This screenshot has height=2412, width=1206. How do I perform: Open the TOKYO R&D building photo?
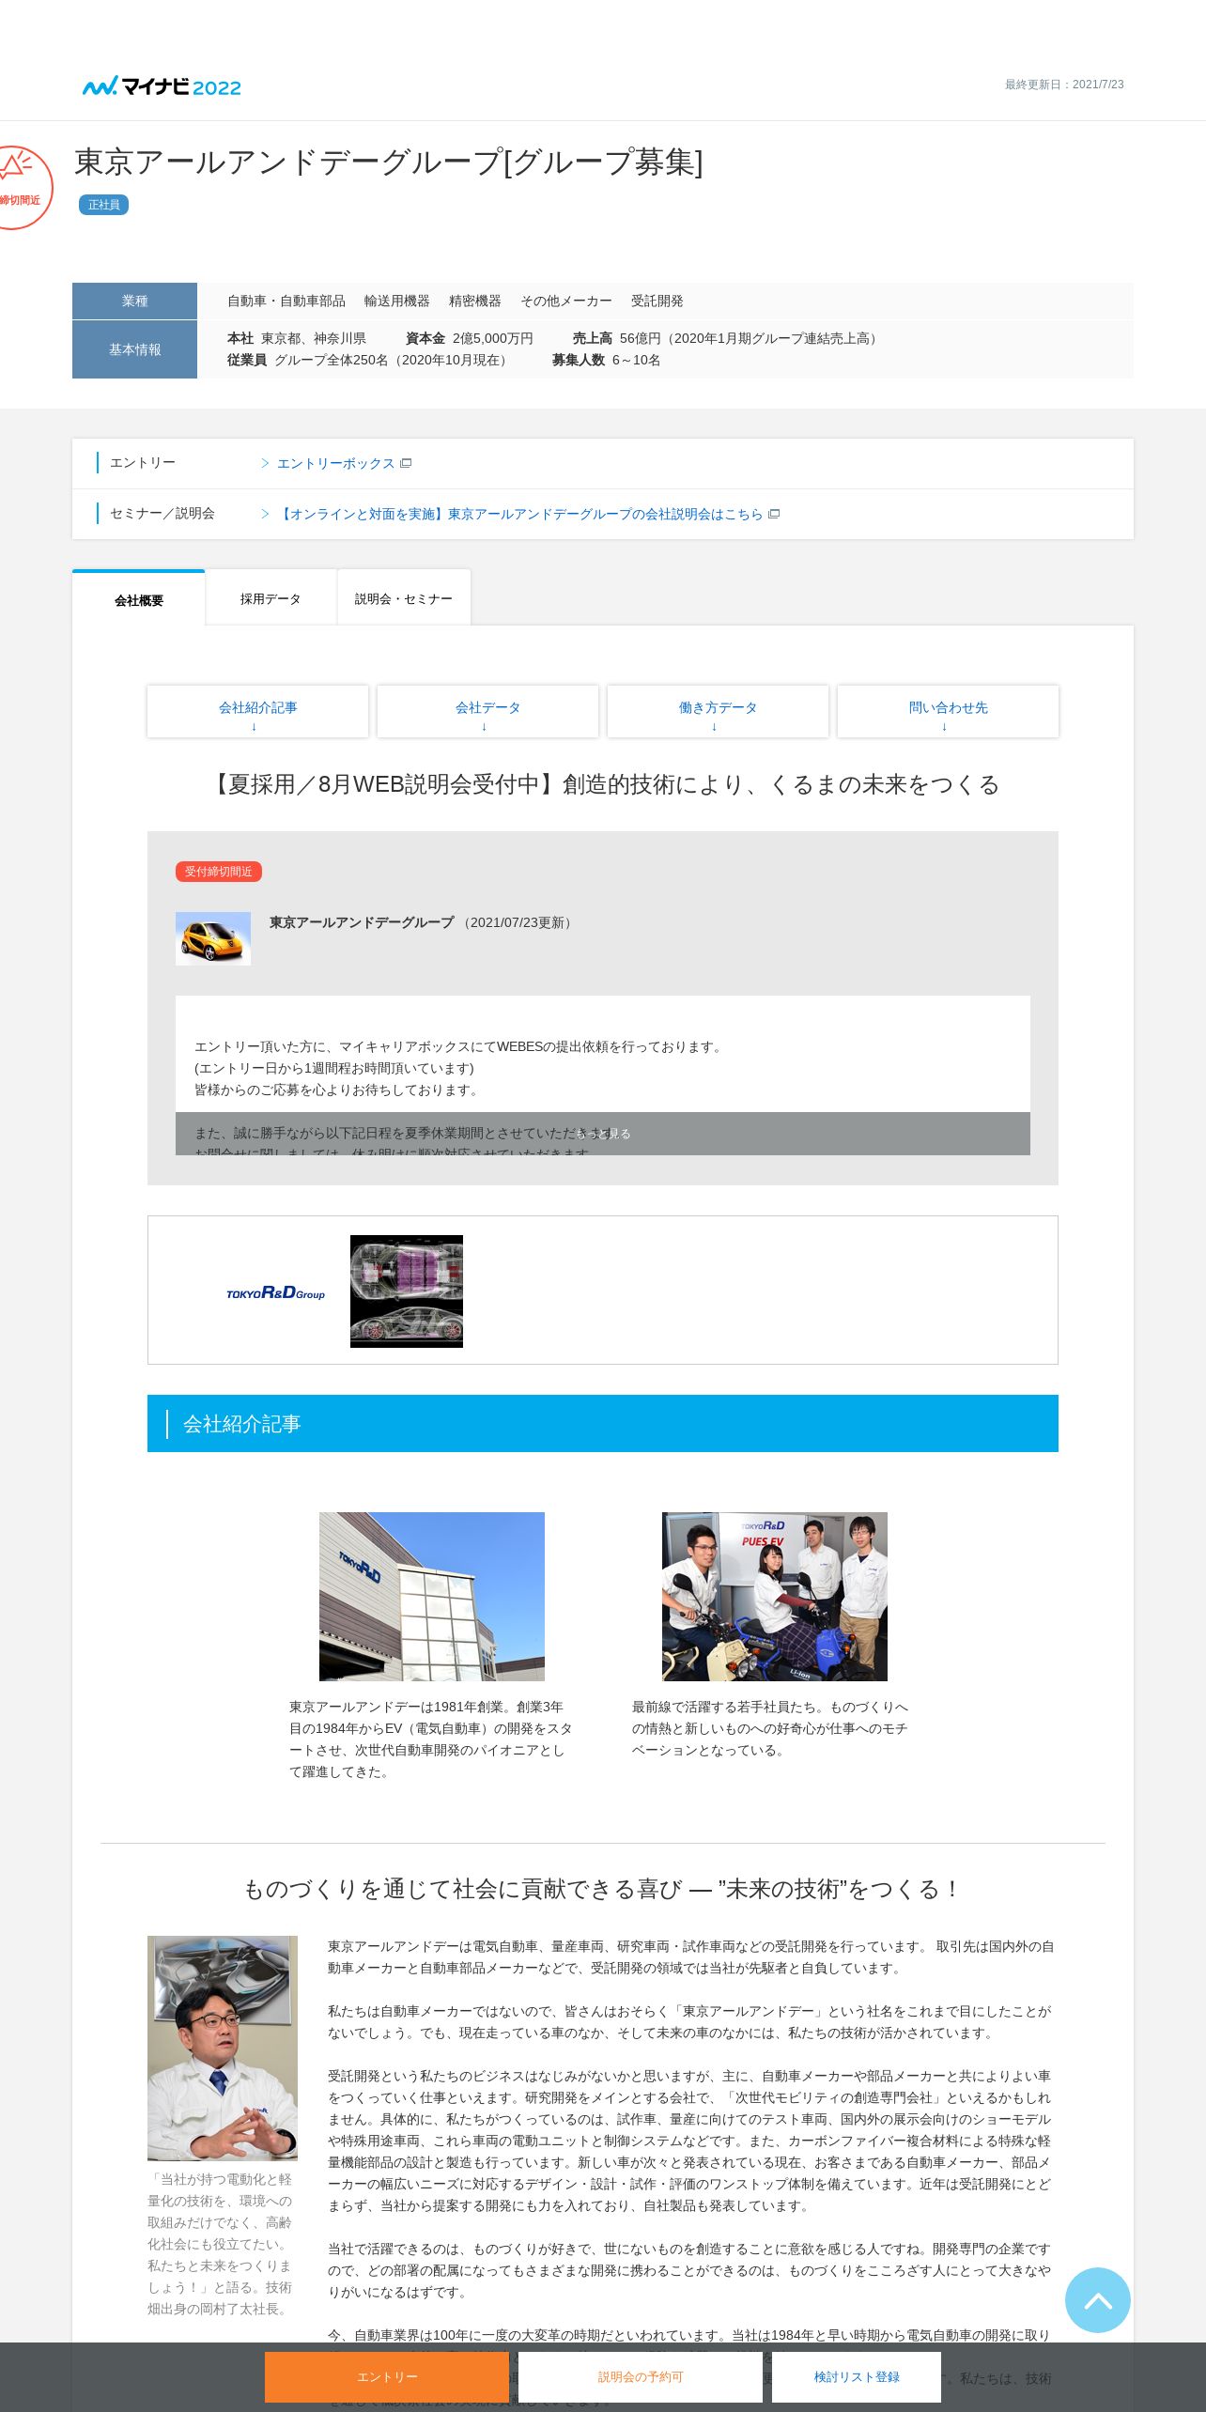[x=432, y=1596]
